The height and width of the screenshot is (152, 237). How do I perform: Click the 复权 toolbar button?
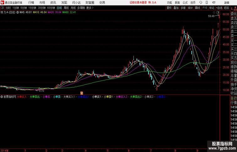point(169,8)
